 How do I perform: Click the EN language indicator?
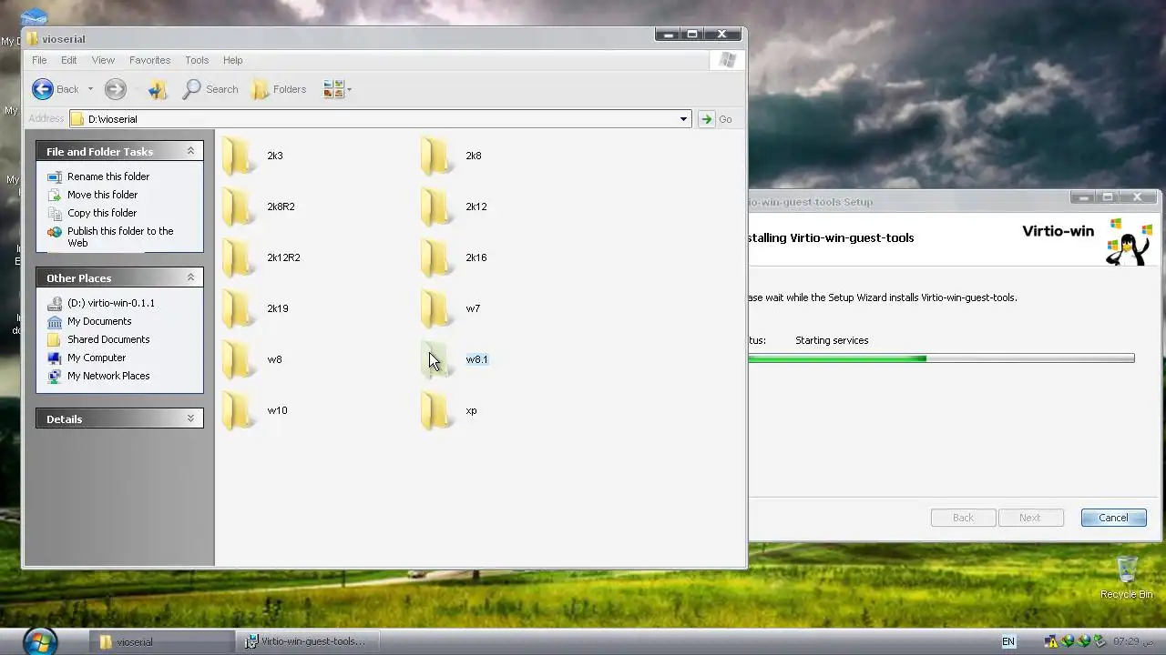point(1008,641)
